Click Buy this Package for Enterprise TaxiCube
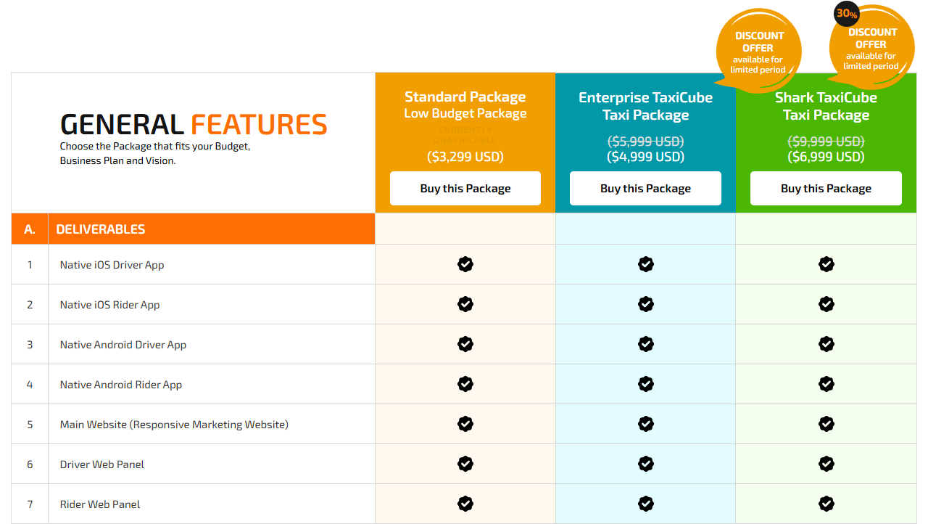The image size is (928, 524). click(x=645, y=188)
